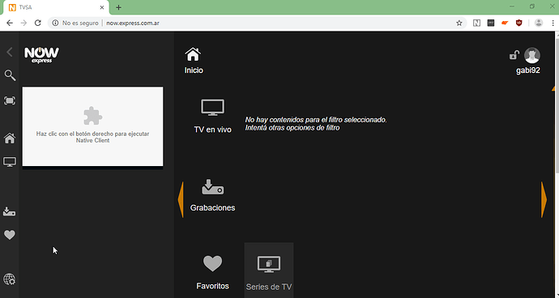
Task: Open a new browser tab
Action: click(x=119, y=7)
